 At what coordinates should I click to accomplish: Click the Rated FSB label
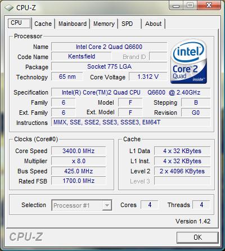(x=33, y=181)
